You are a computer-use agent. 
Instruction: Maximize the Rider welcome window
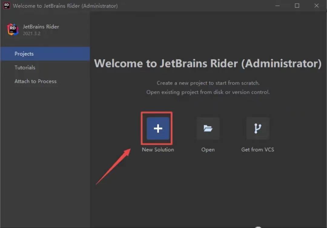(297, 6)
